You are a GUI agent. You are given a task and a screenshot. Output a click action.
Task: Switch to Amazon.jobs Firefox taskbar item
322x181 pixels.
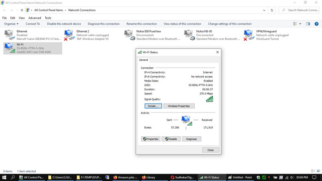click(125, 177)
